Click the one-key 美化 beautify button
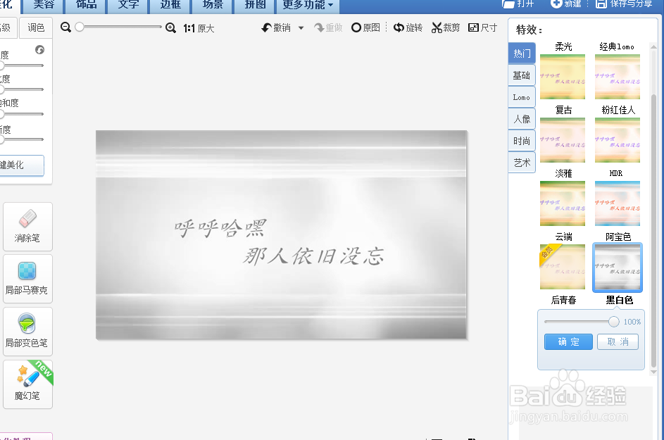 point(22,165)
